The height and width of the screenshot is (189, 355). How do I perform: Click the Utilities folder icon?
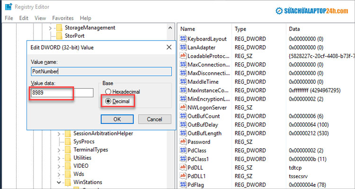click(68, 158)
